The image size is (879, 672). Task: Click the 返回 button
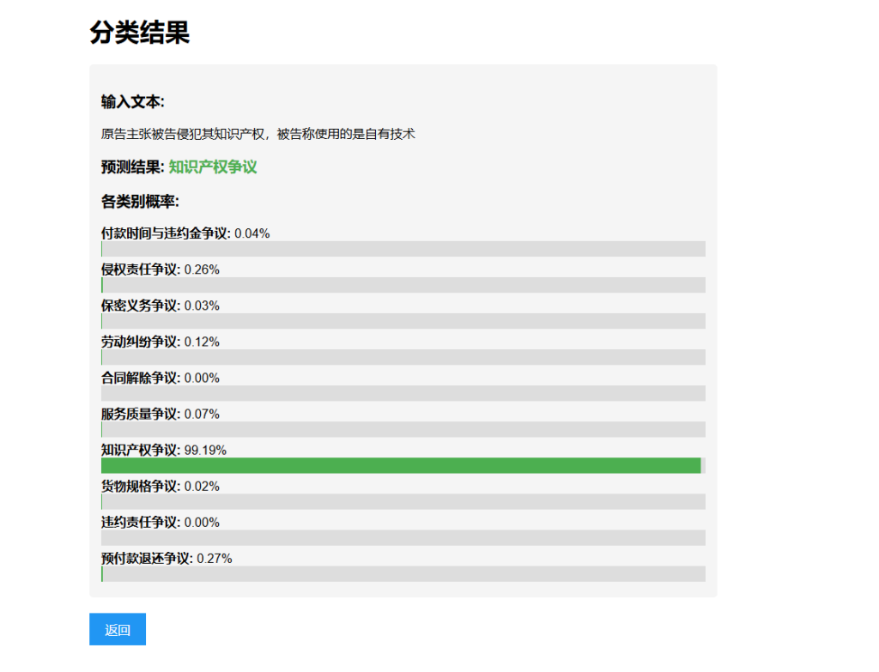click(x=118, y=629)
